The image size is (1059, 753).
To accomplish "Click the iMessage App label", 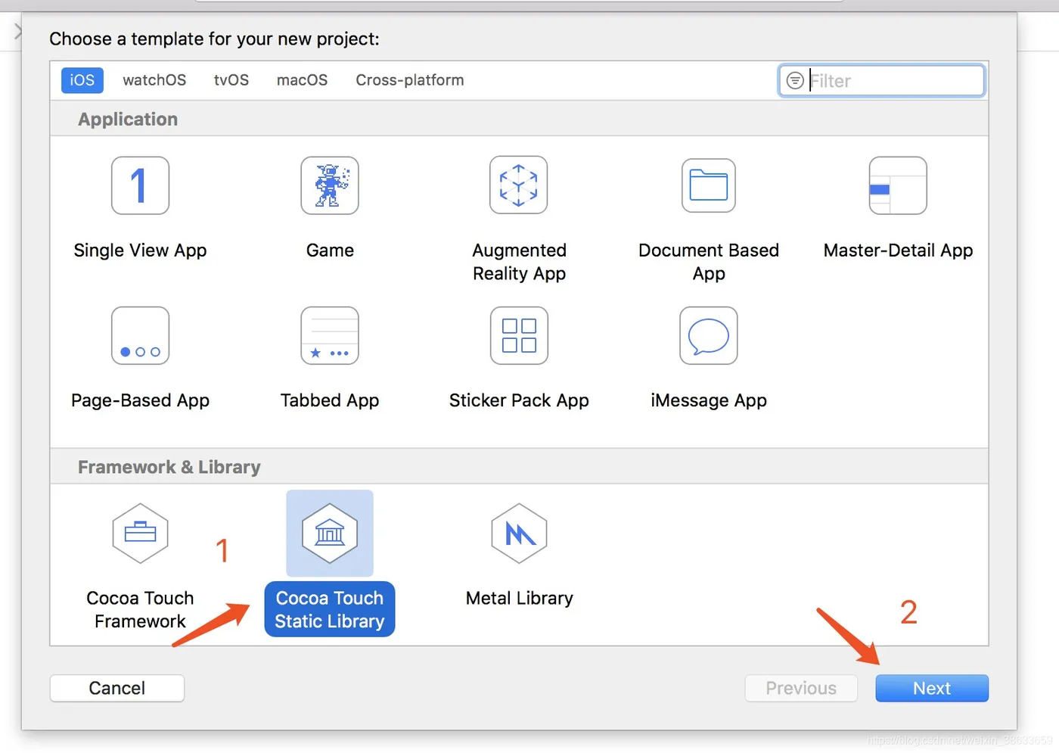I will click(709, 400).
